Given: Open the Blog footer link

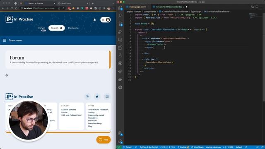Looking at the screenshot, I should (90, 126).
